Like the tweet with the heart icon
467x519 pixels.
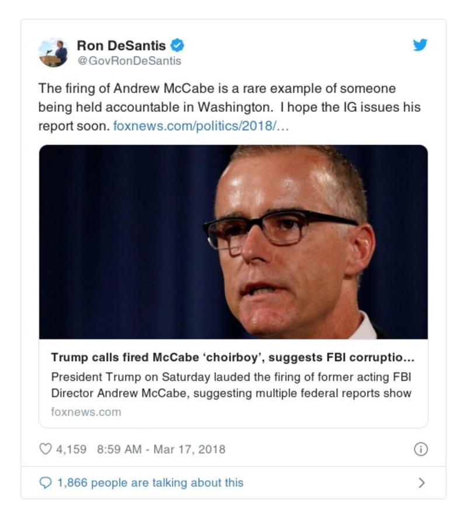45,449
